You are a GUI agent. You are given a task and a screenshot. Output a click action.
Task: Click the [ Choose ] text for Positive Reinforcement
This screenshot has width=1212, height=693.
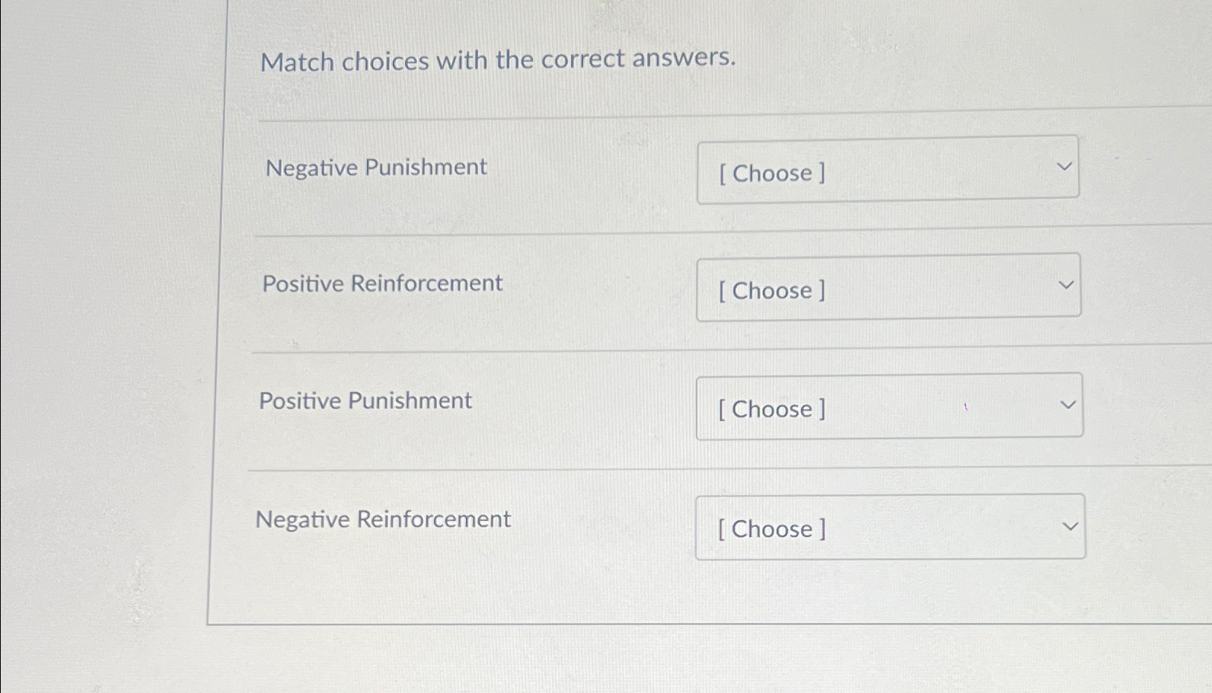[770, 290]
